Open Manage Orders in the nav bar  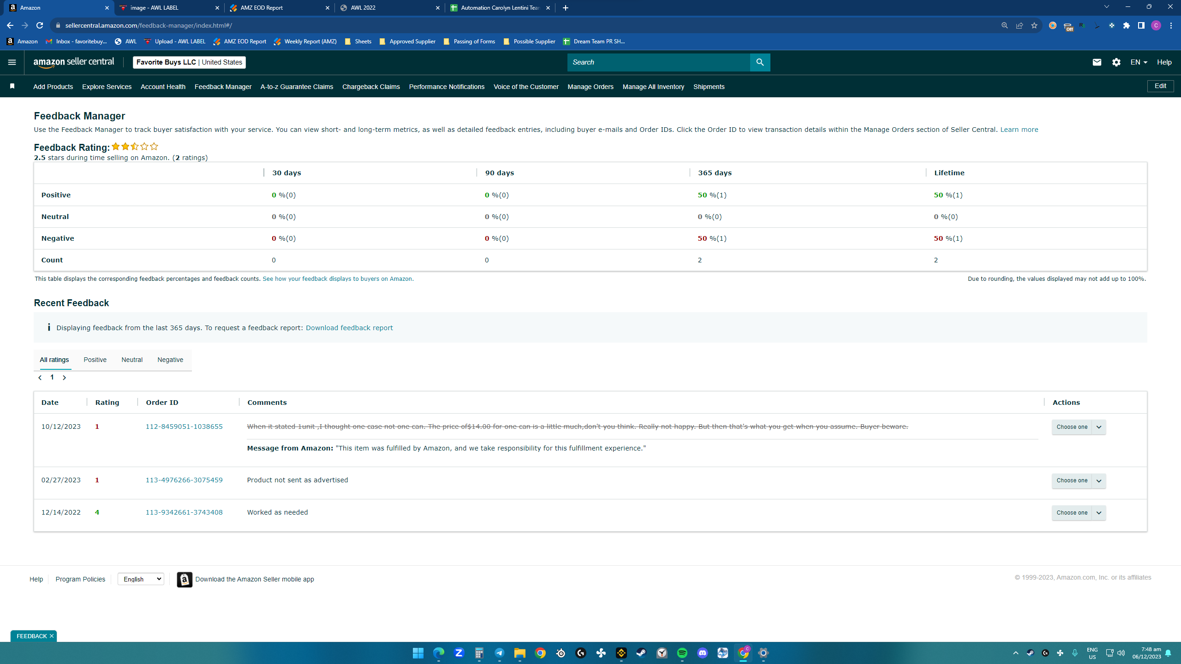tap(590, 87)
